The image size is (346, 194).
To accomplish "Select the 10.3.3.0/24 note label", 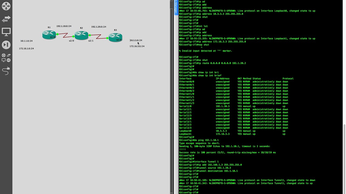I will tap(136, 40).
